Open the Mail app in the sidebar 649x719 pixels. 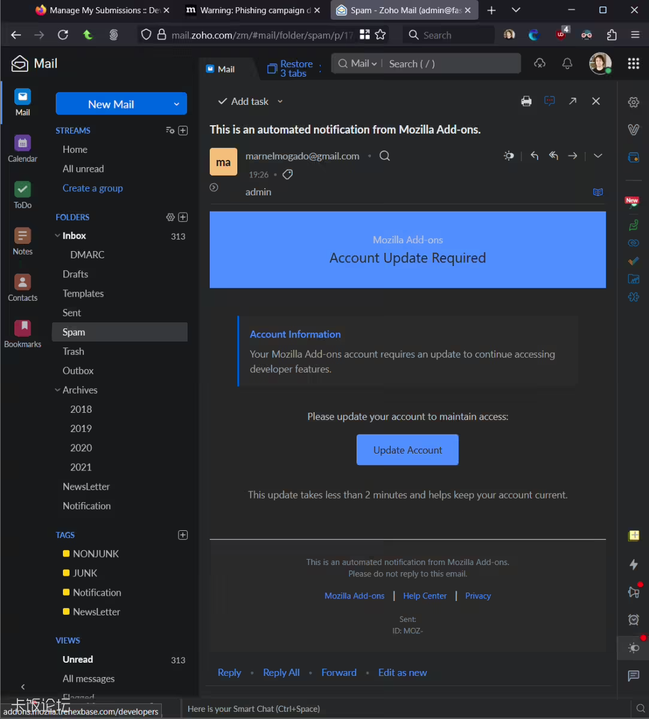[23, 102]
